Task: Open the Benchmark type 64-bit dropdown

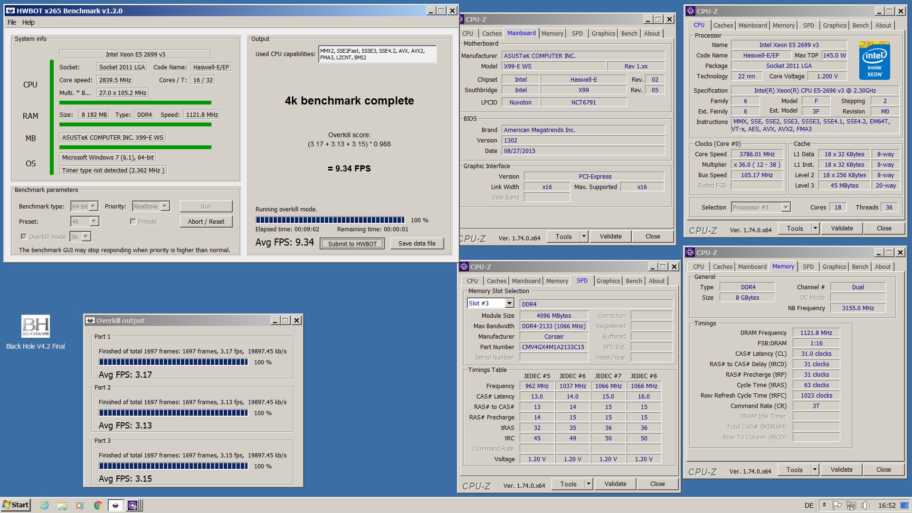Action: tap(84, 206)
